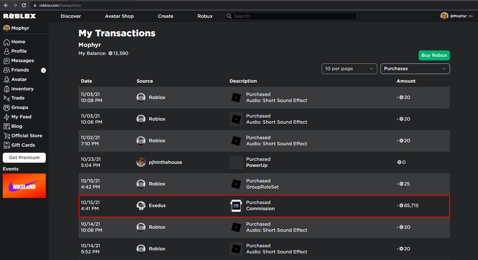478x260 pixels.
Task: Click the Description column header
Action: (243, 81)
